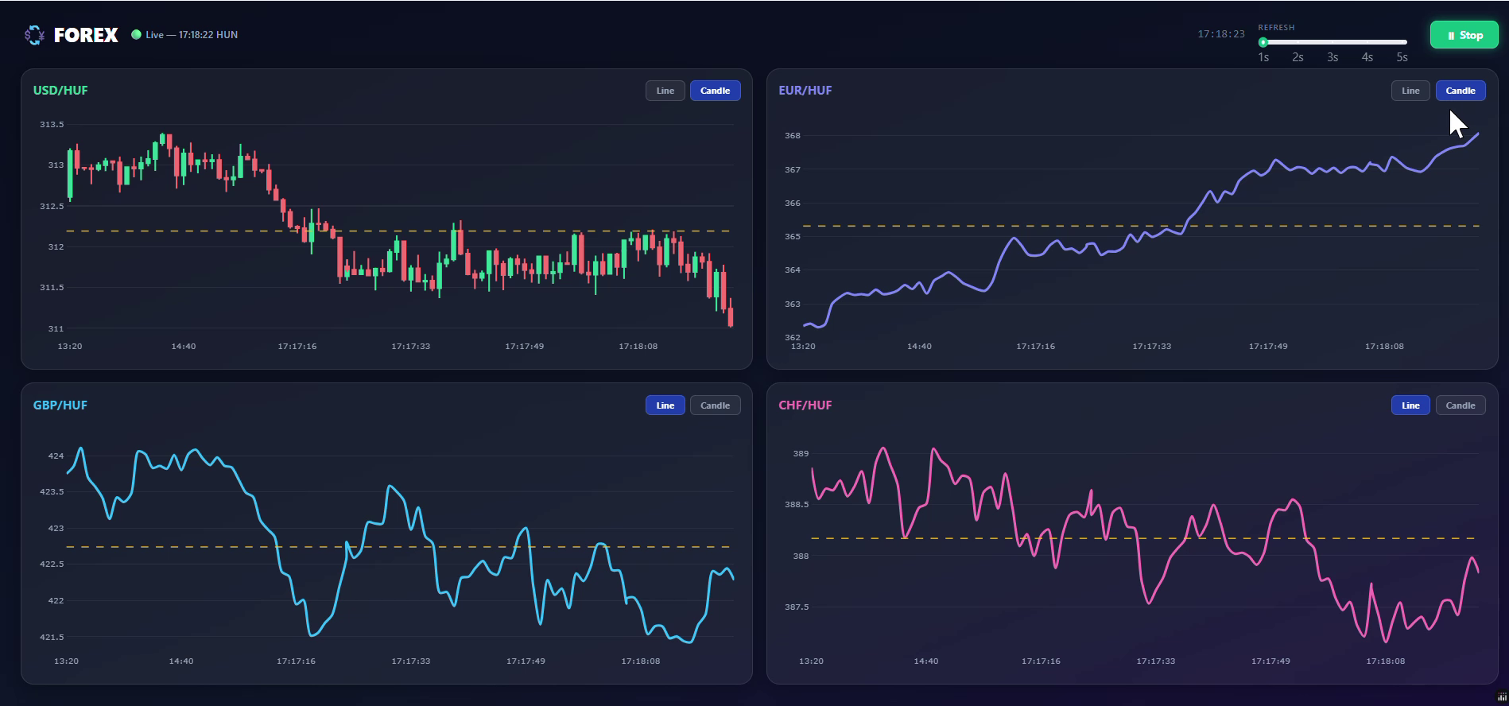Set refresh rate at the 5s mark

[1402, 57]
